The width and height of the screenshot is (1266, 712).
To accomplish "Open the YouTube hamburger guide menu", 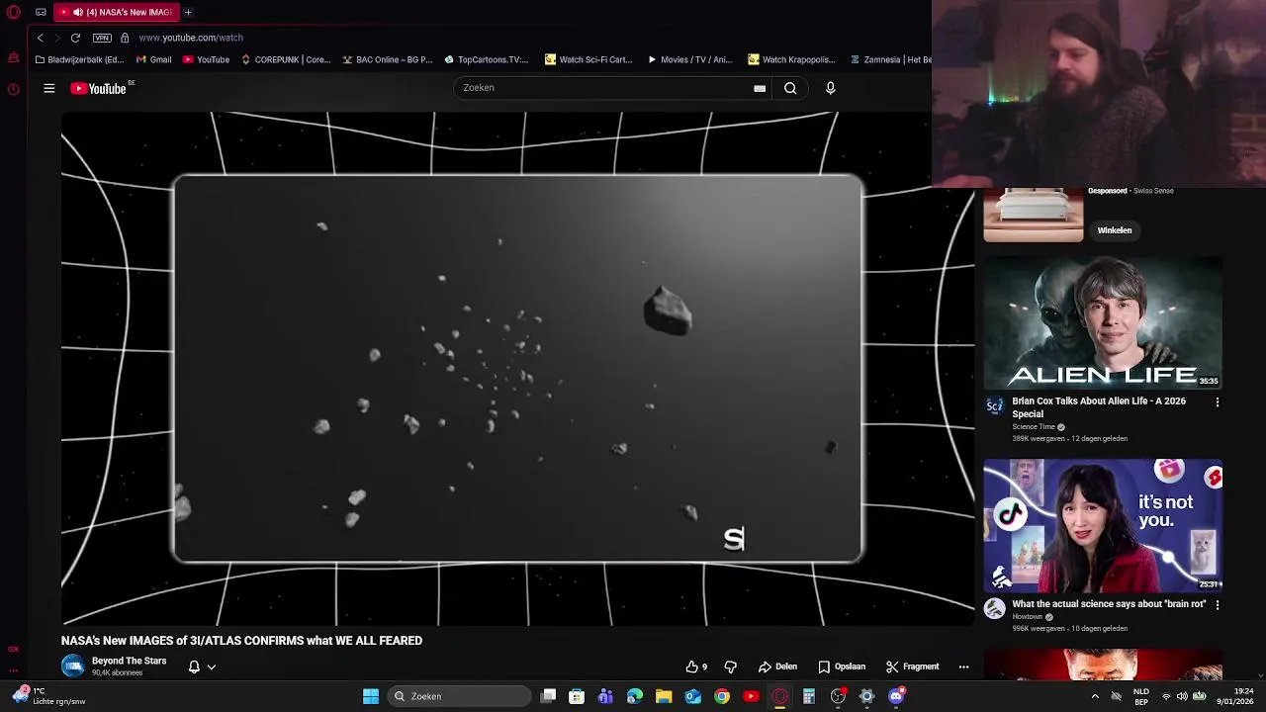I will click(48, 88).
